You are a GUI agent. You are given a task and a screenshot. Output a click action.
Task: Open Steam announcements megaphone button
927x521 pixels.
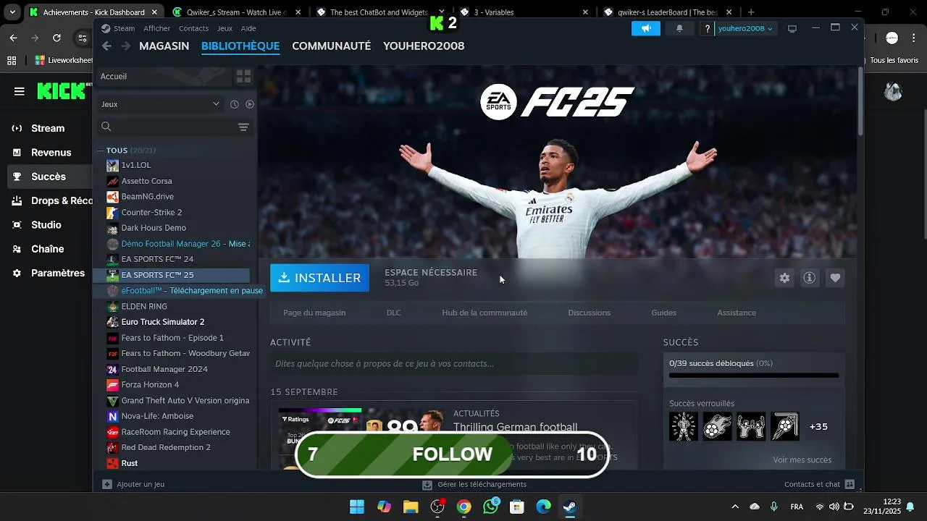click(645, 28)
